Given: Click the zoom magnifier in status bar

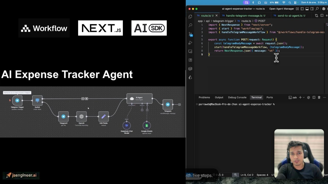Looking at the screenshot, I should 235,175.
